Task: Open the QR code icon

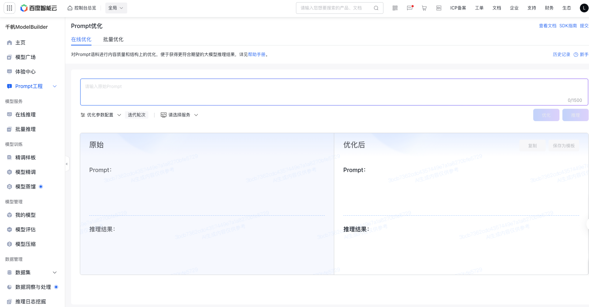Action: tap(395, 8)
